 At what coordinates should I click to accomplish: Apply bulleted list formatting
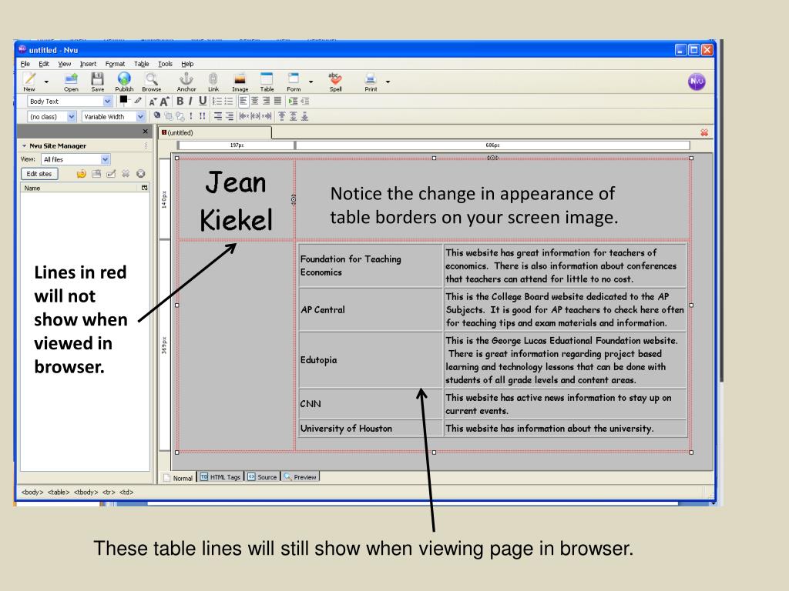click(228, 101)
